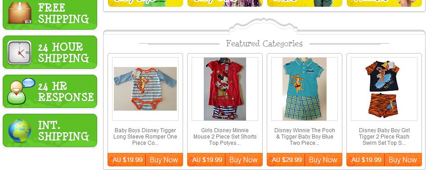
Task: Open Disney Baby Boy Girl Tigger Swim link
Action: coord(384,137)
